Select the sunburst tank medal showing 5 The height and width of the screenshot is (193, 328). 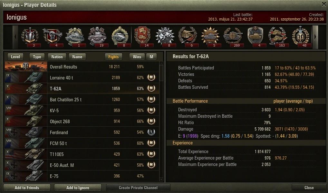210,37
